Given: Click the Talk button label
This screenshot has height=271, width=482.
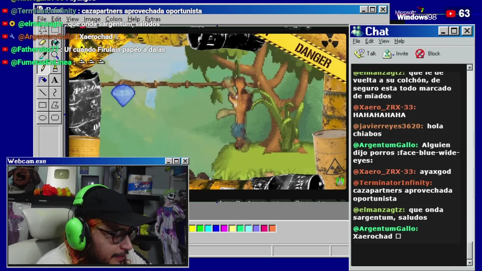Looking at the screenshot, I should pos(371,54).
